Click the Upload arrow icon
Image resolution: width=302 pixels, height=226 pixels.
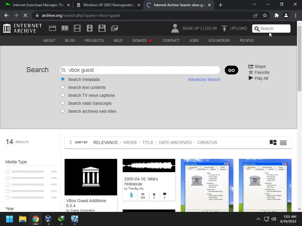pos(224,28)
